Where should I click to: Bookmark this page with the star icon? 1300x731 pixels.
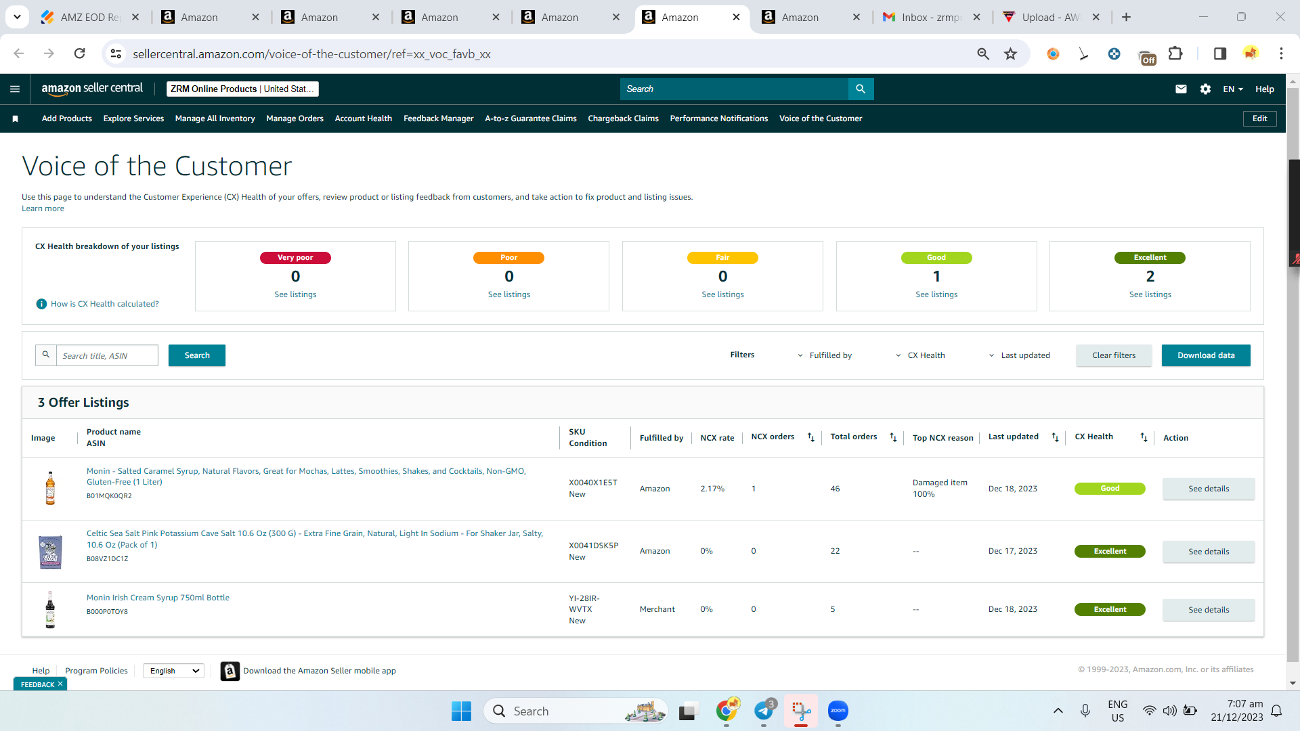(x=1010, y=53)
